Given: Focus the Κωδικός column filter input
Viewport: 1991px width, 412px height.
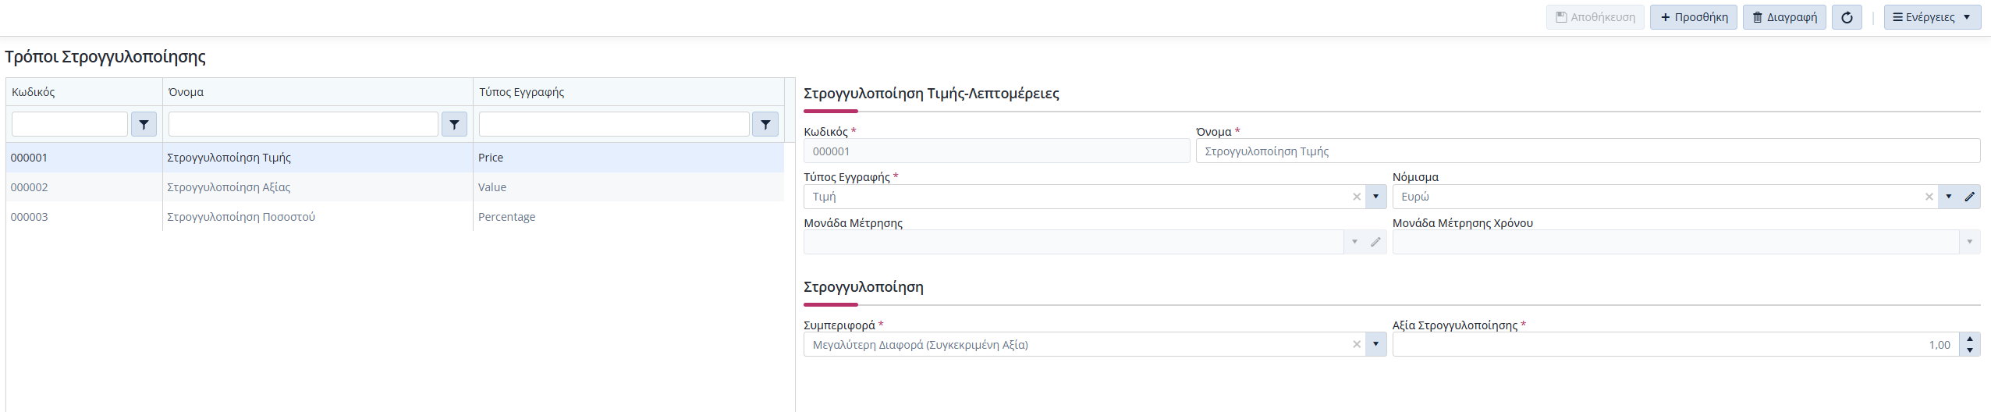Looking at the screenshot, I should pos(69,124).
